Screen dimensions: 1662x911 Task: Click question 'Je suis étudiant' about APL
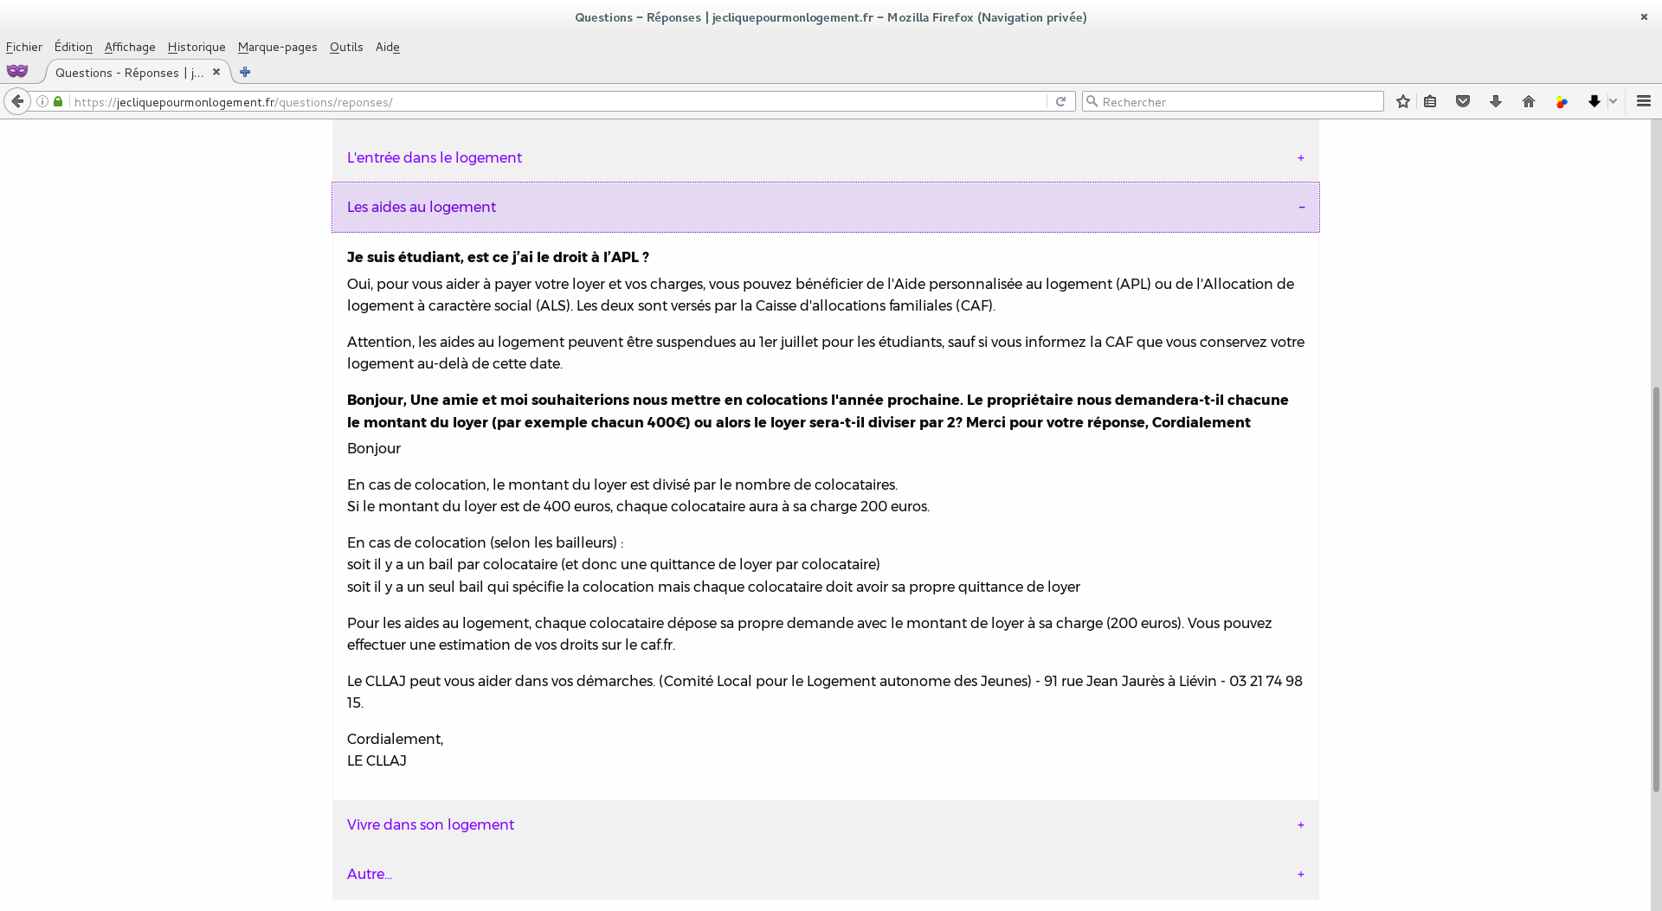point(498,257)
